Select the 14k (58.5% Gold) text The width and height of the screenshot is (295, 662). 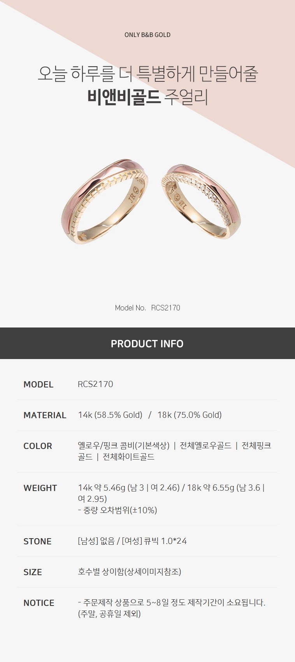point(110,415)
